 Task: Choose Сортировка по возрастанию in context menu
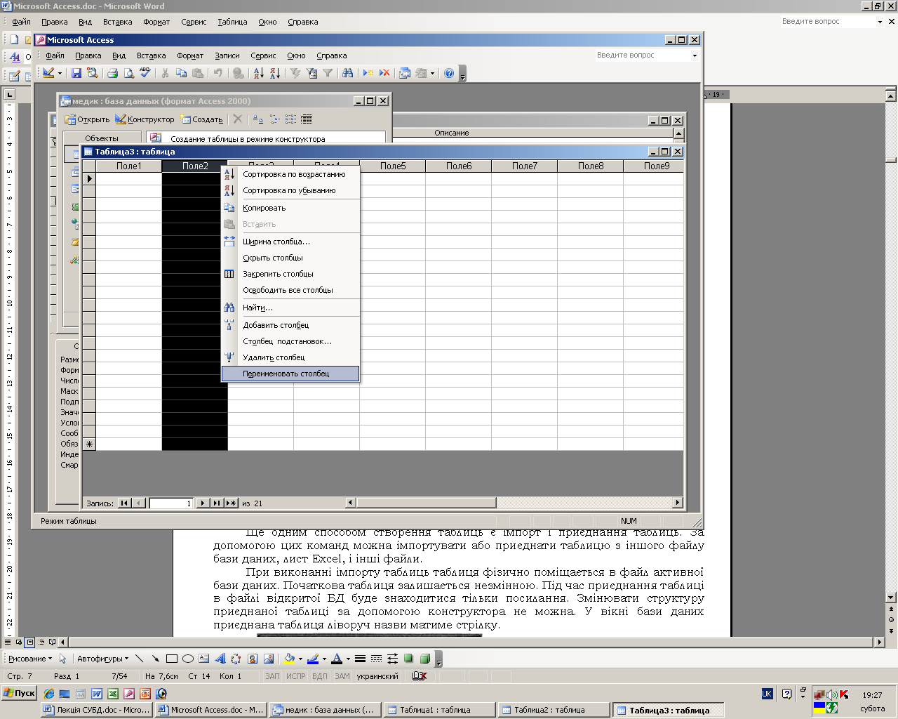pos(290,174)
